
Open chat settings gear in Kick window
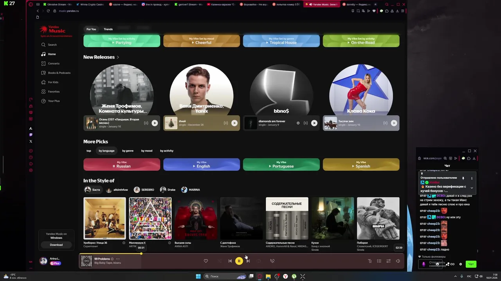(461, 264)
